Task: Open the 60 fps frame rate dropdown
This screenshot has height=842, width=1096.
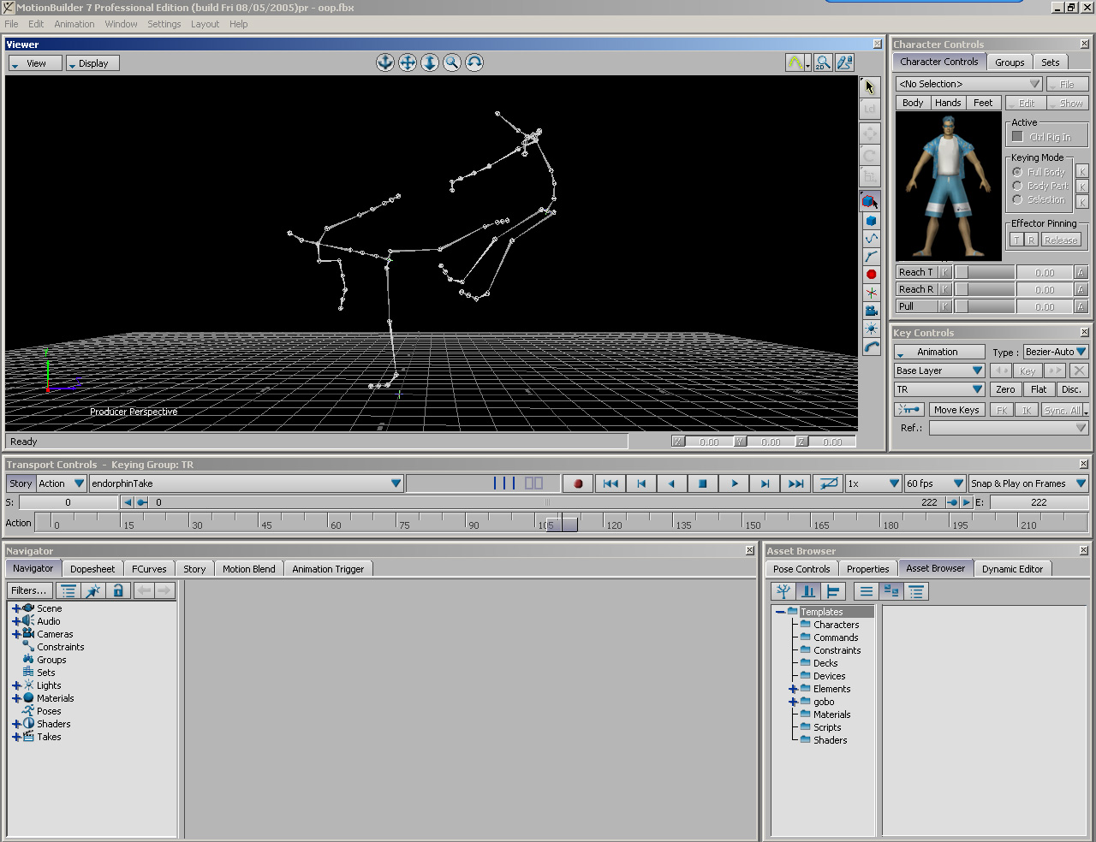Action: 935,483
